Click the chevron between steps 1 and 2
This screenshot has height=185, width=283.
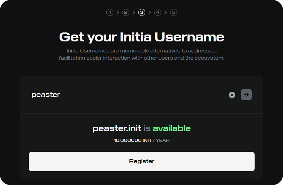[x=118, y=12]
